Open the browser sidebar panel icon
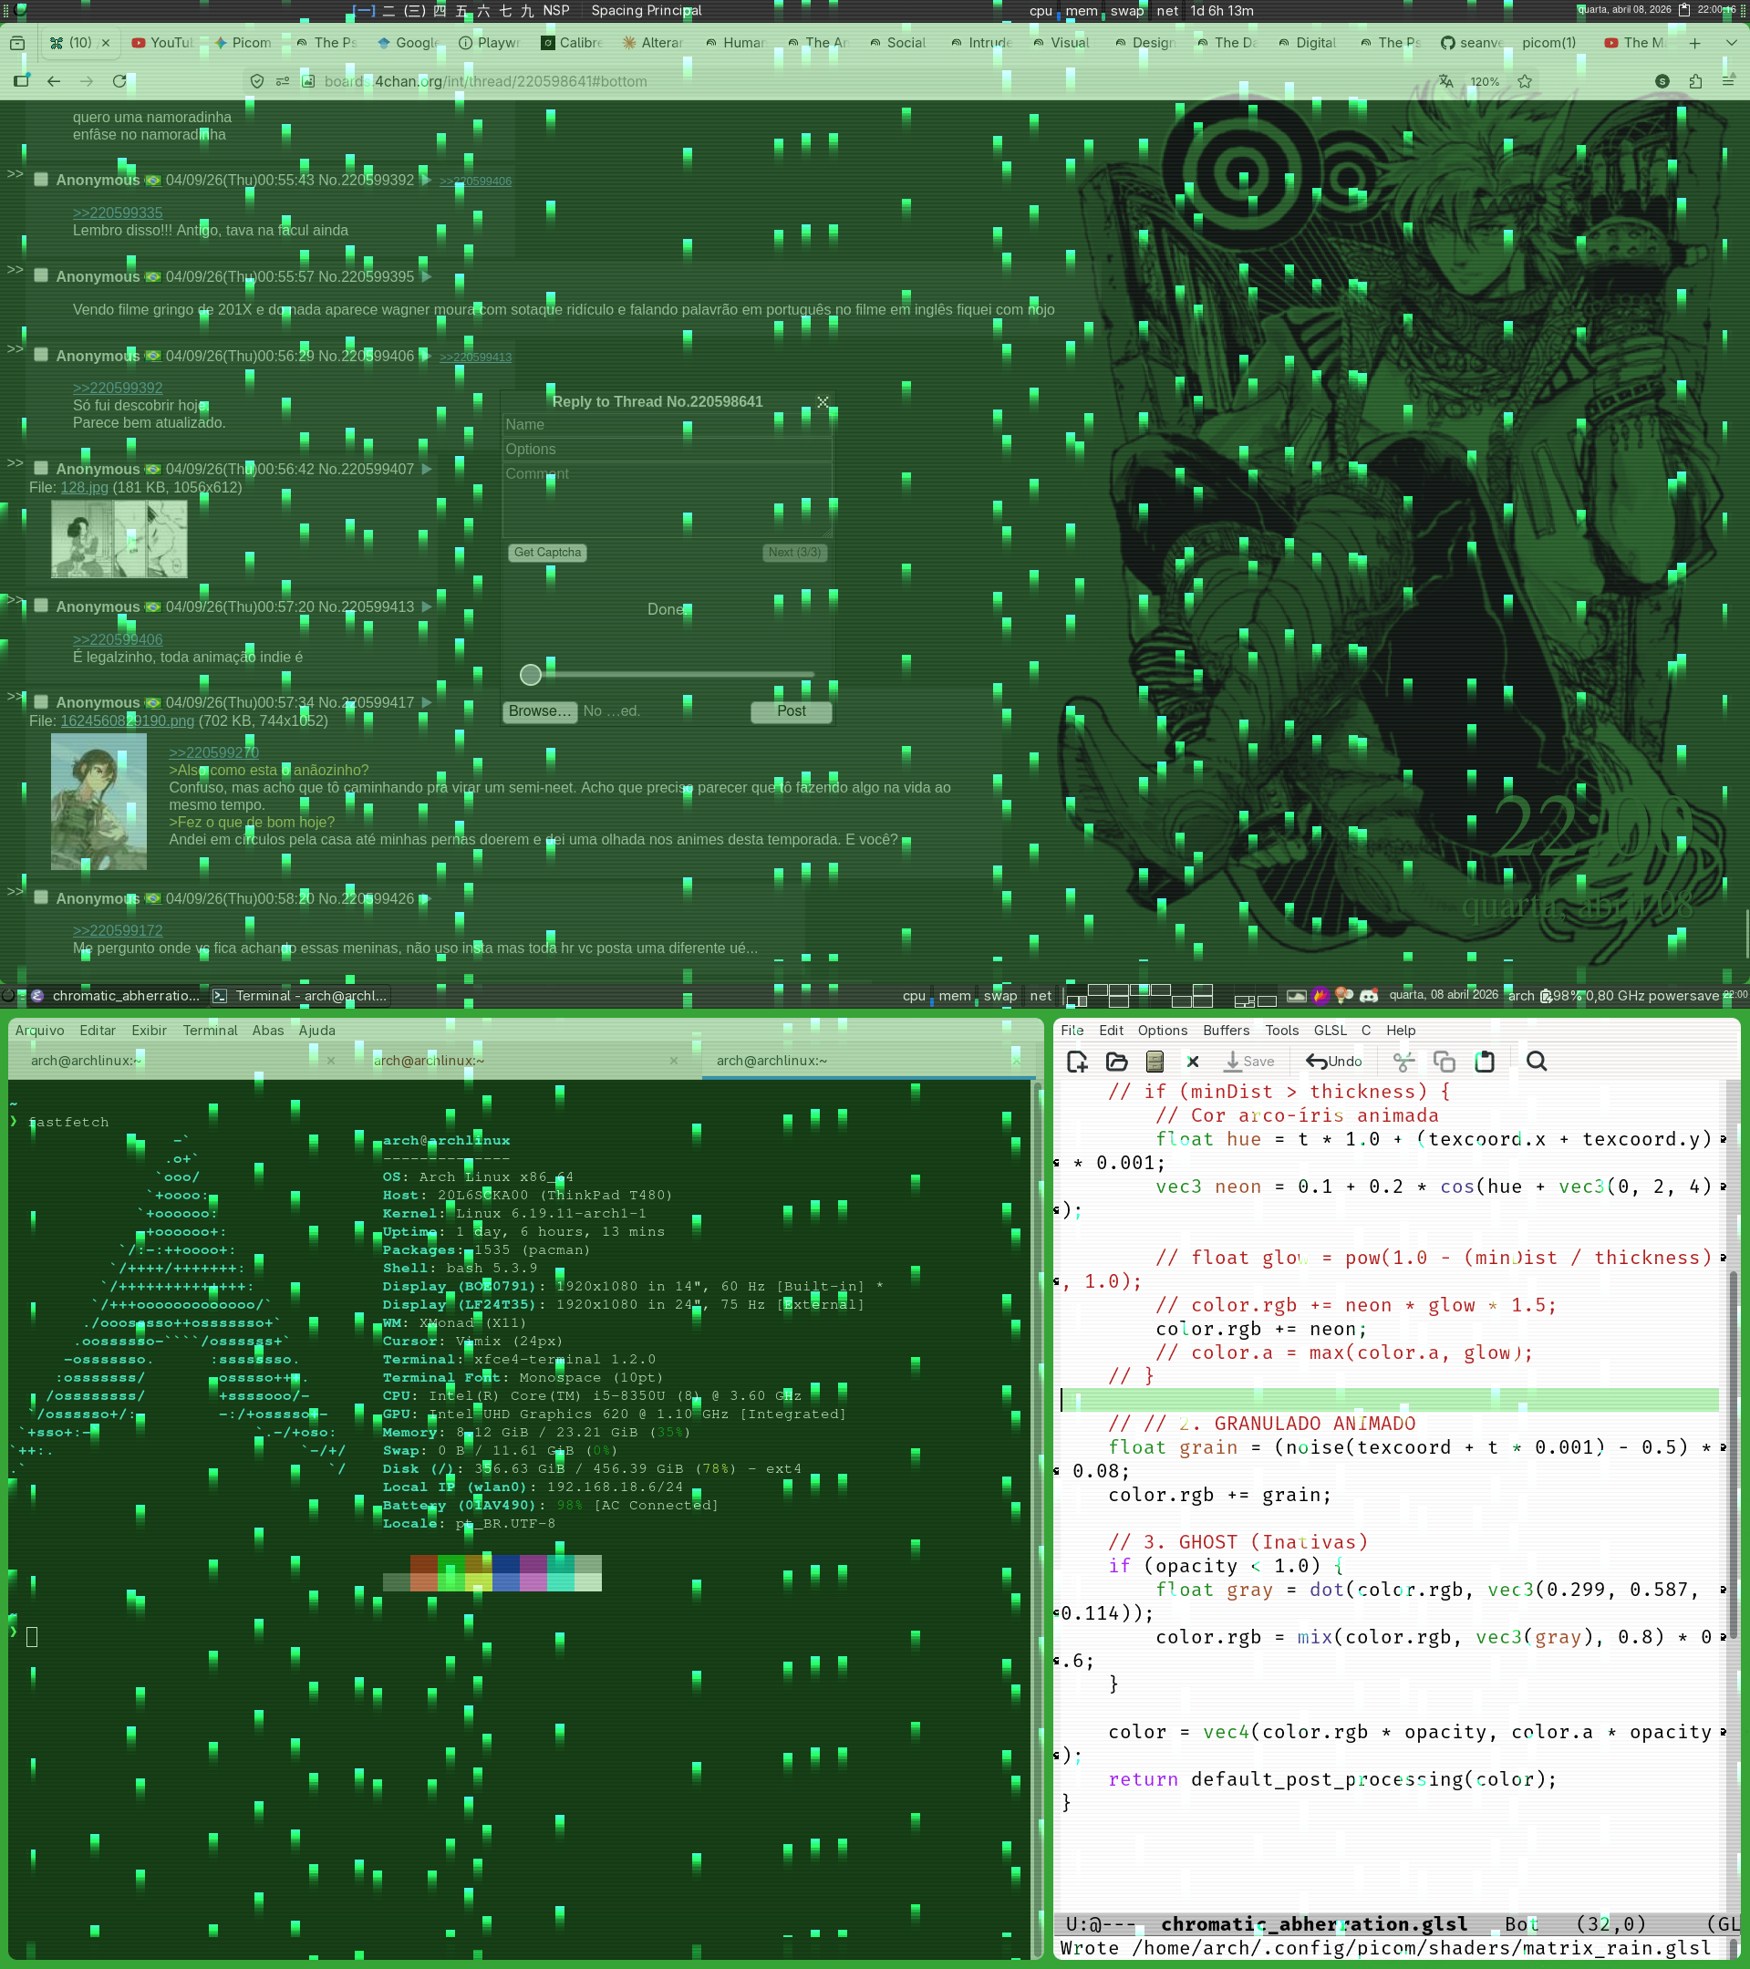Viewport: 1750px width, 1969px height. [x=21, y=82]
